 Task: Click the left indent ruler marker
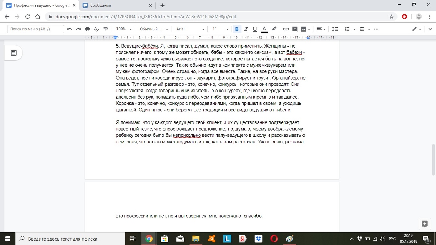115,37
